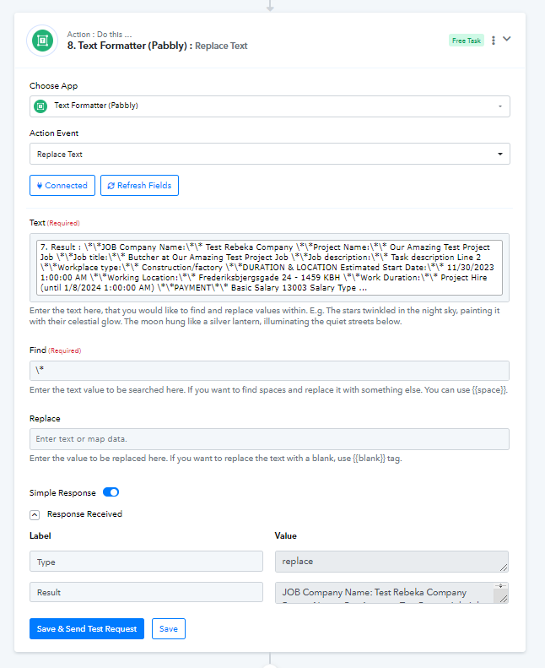Click Save & Send Test Request

[x=87, y=629]
